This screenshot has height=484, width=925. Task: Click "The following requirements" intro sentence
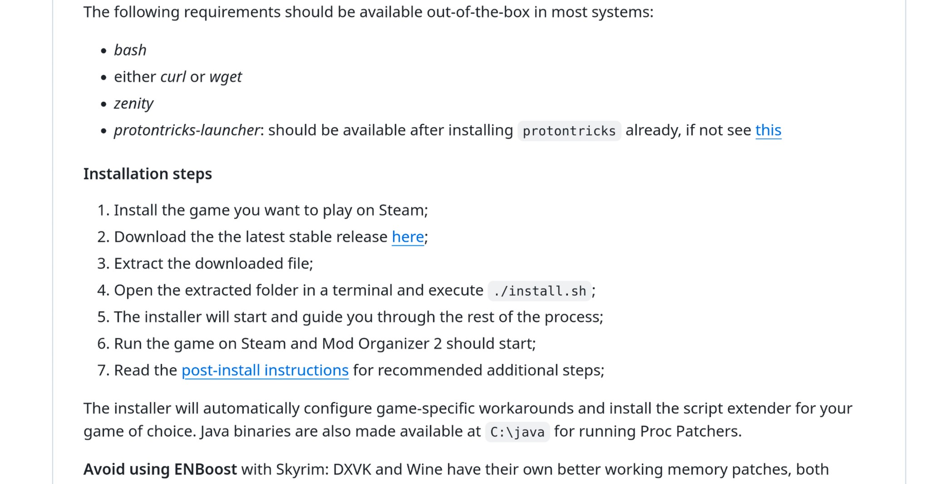[x=368, y=12]
